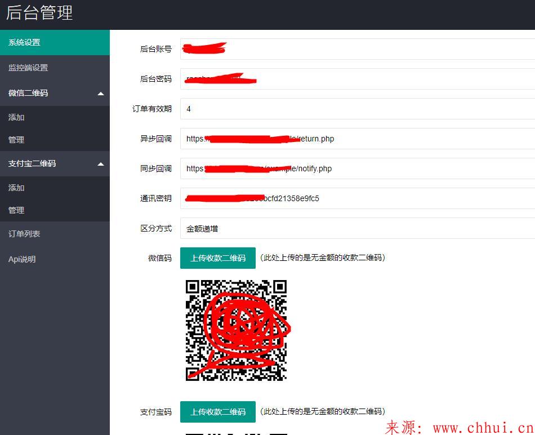The width and height of the screenshot is (535, 435).
Task: Click the hint text beside 支付宝码 upload button
Action: [323, 411]
